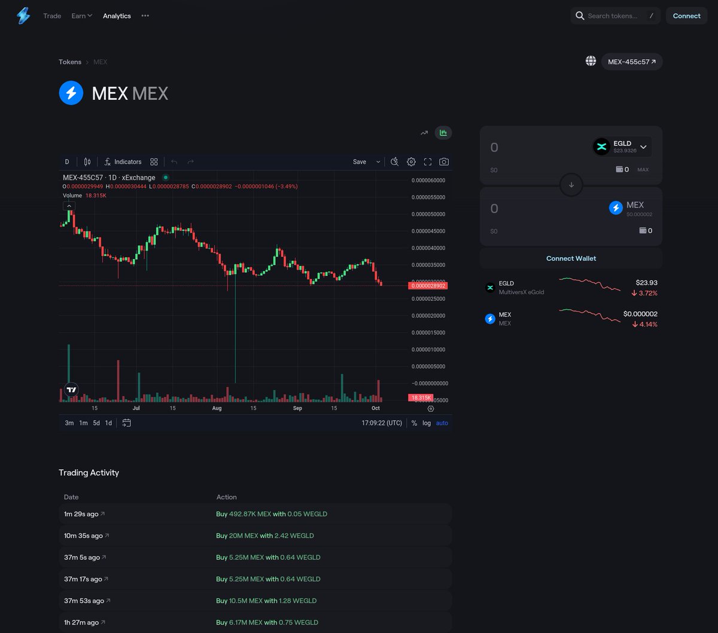Switch to line chart view icon
Viewport: 718px width, 633px height.
click(x=424, y=133)
